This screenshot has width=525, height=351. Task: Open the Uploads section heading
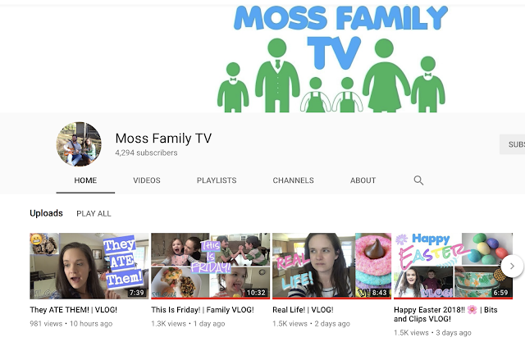46,213
